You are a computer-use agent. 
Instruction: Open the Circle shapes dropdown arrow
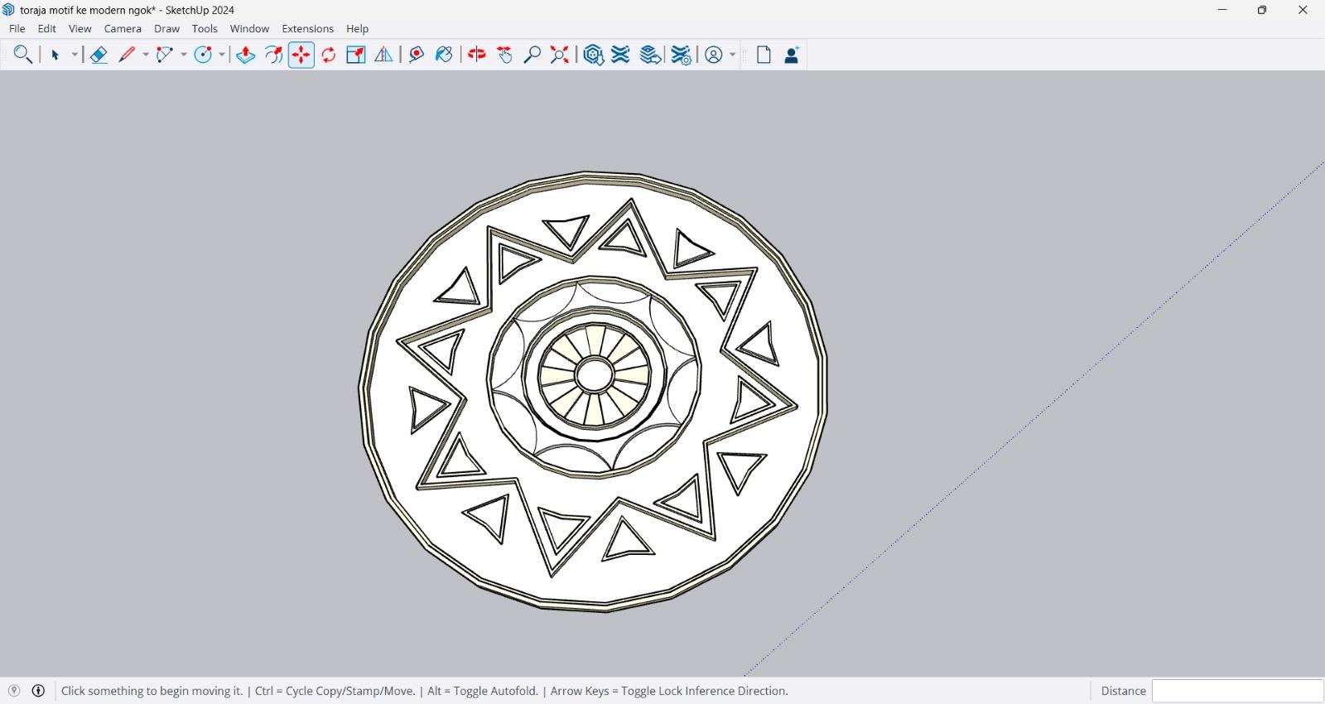click(222, 55)
